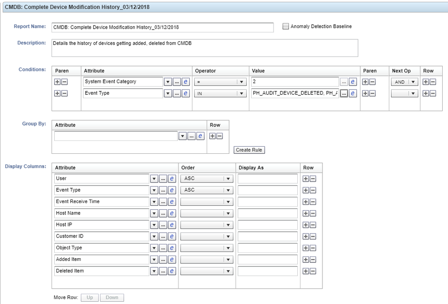Viewport: 448px width, 304px height.
Task: Add left parenthesis on Event Type condition
Action: [x=57, y=93]
